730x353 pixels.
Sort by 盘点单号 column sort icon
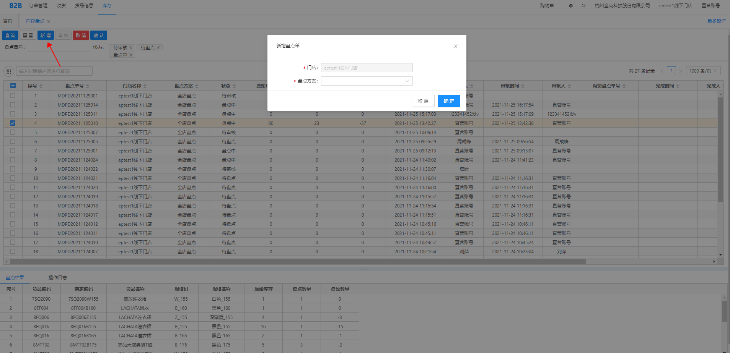[88, 86]
